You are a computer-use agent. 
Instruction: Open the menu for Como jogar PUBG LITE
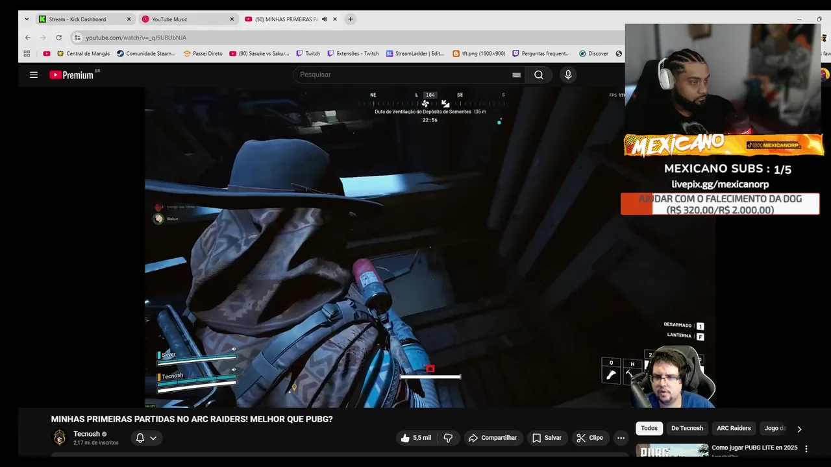(x=806, y=449)
